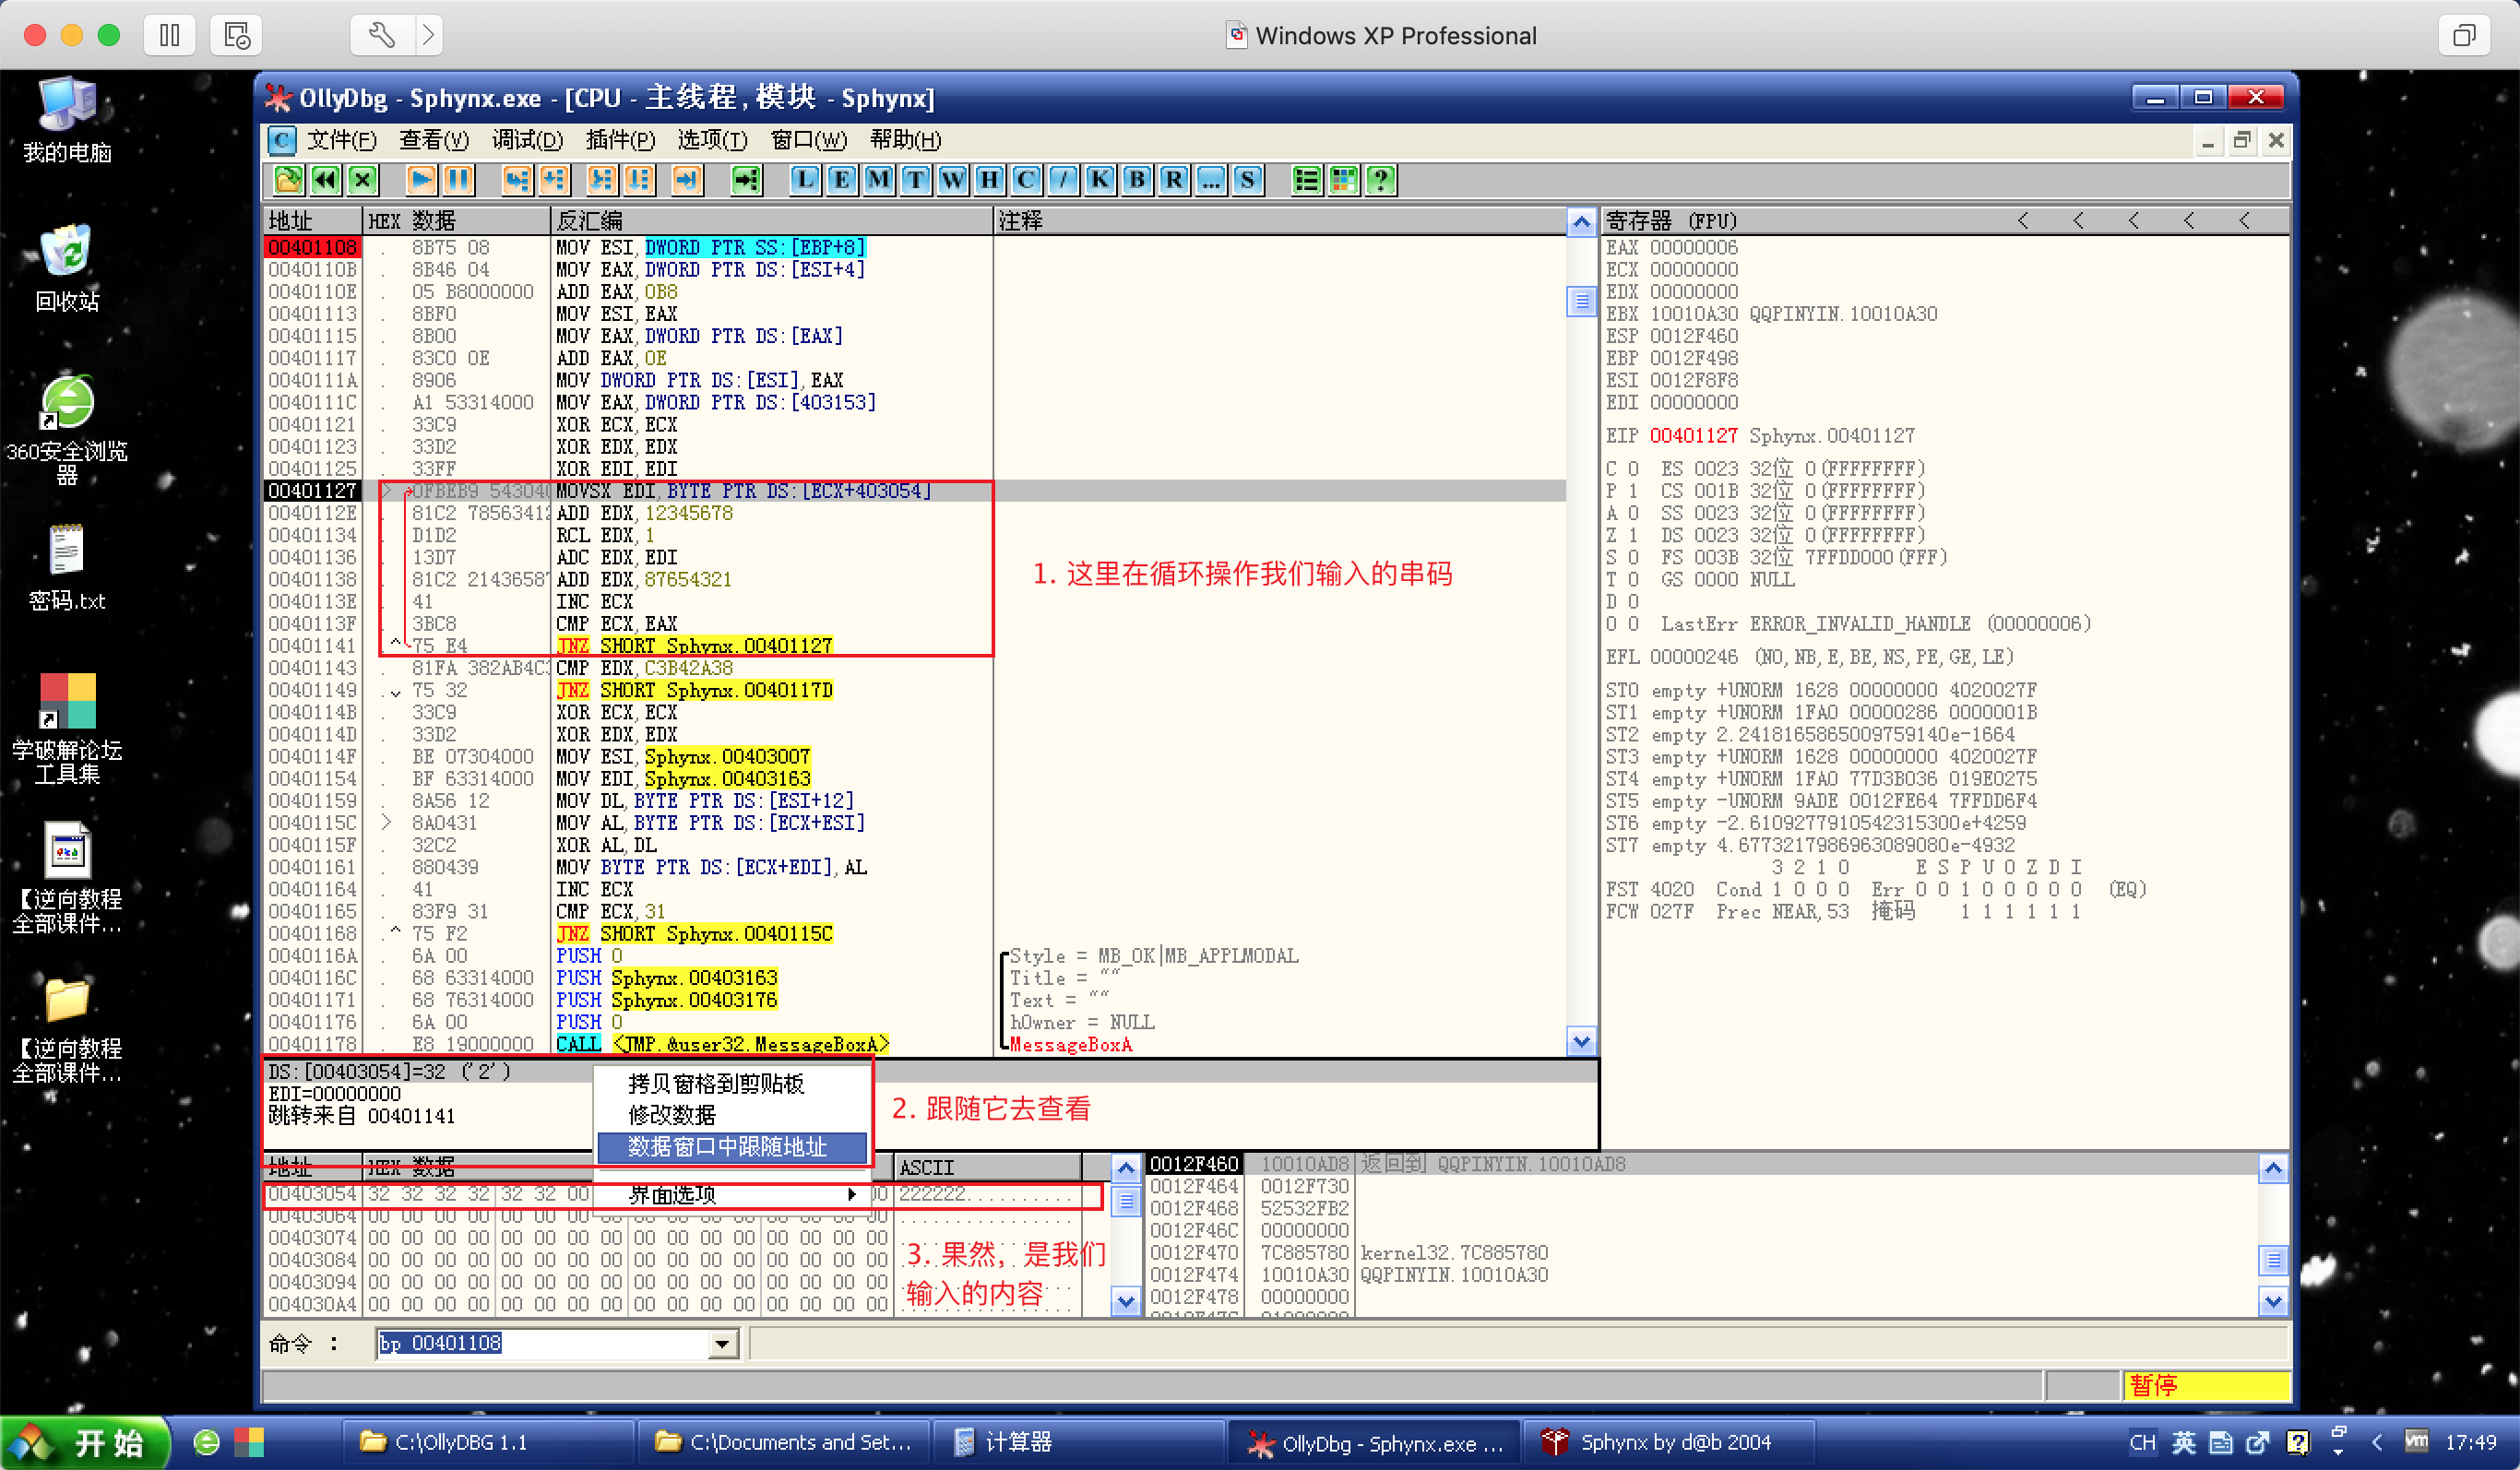2520x1470 pixels.
Task: Open the Log L window button
Action: tap(804, 180)
